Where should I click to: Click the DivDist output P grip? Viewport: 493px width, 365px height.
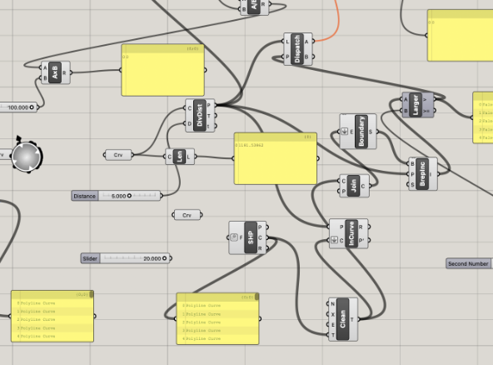point(216,105)
